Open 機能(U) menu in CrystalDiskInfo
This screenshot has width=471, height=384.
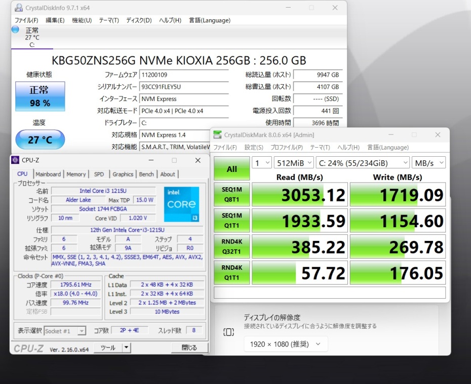pos(82,20)
